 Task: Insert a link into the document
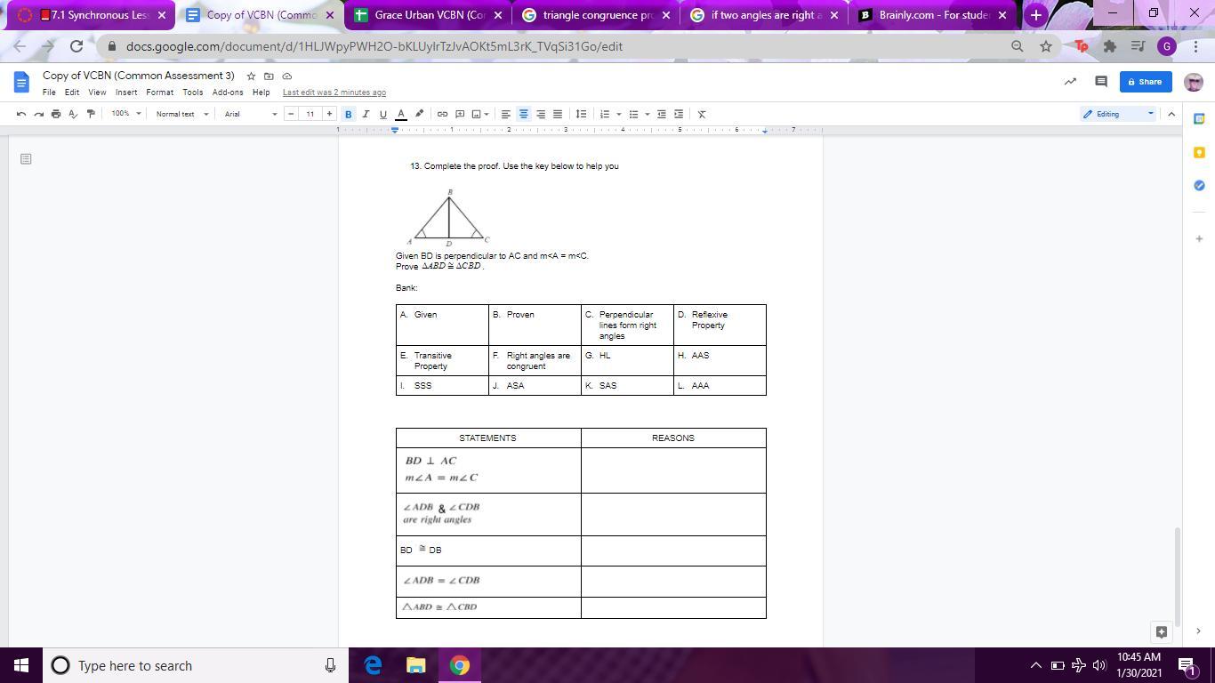(x=442, y=114)
